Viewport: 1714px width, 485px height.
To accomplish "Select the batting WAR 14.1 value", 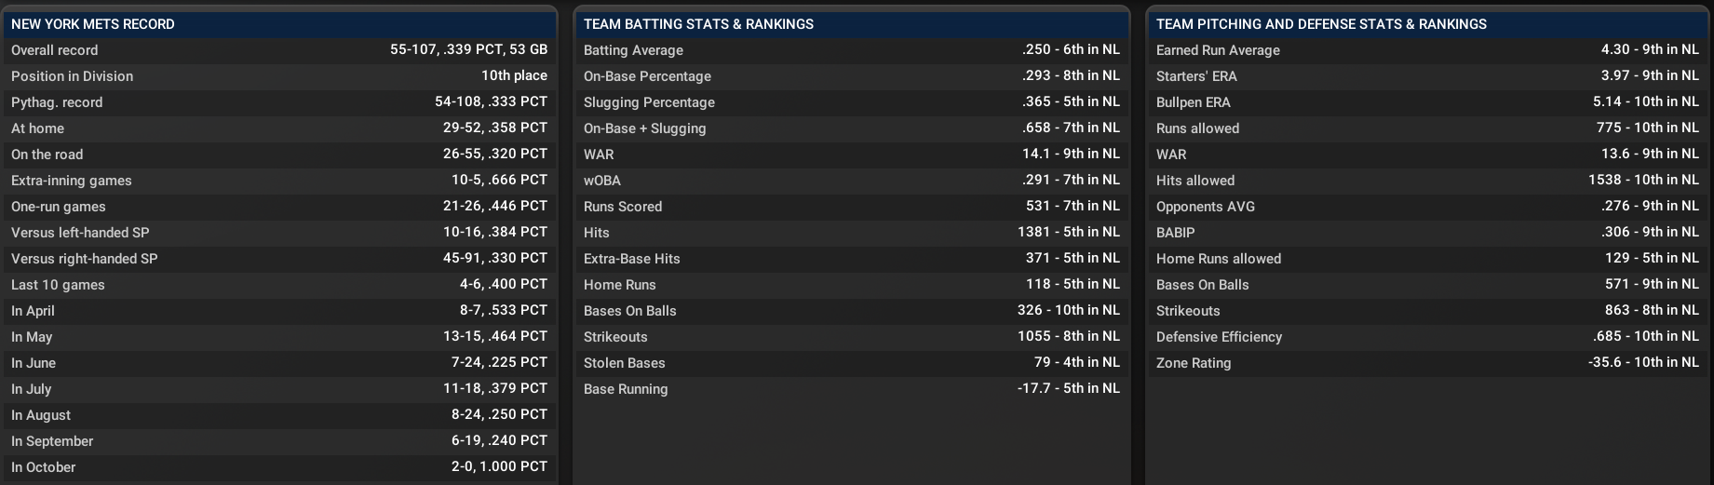I will pyautogui.click(x=1071, y=154).
